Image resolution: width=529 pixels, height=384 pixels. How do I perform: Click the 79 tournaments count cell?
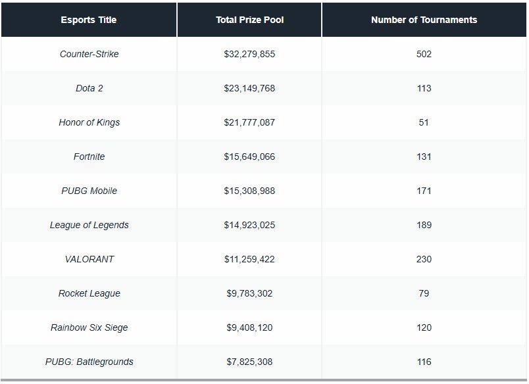(424, 293)
